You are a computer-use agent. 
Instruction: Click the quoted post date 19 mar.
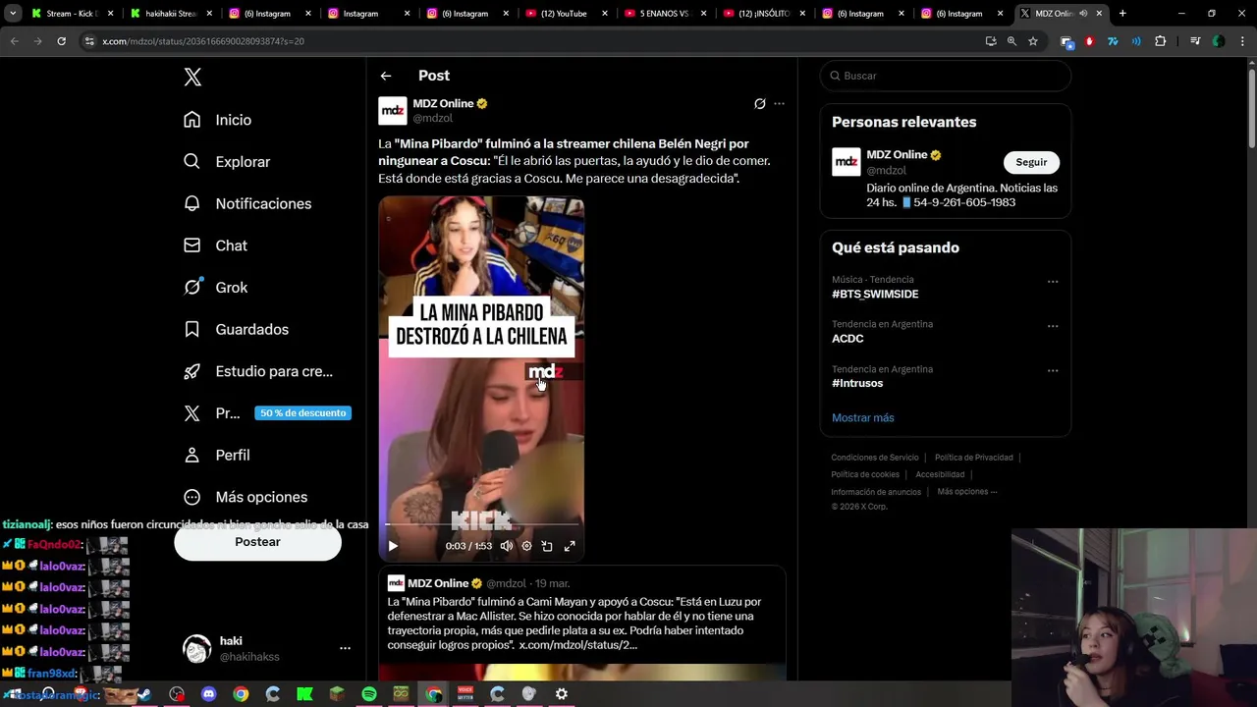tap(552, 583)
